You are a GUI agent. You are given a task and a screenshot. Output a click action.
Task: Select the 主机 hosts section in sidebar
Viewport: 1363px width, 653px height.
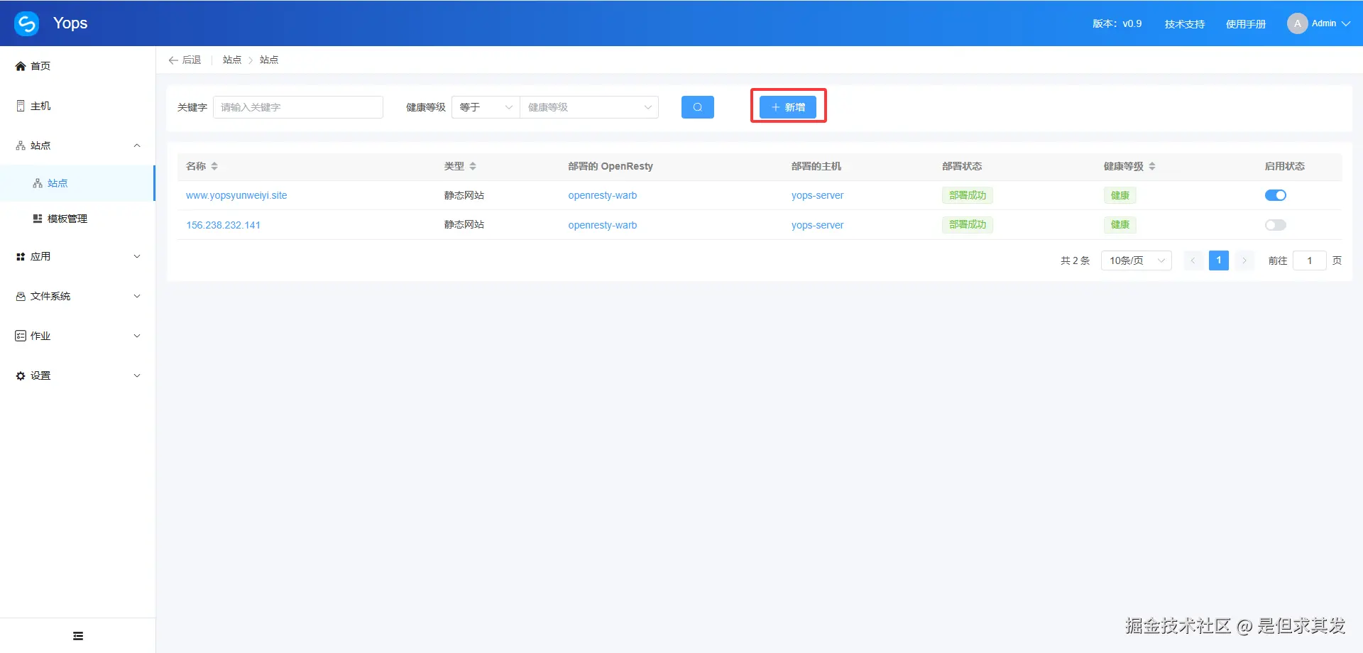click(40, 105)
